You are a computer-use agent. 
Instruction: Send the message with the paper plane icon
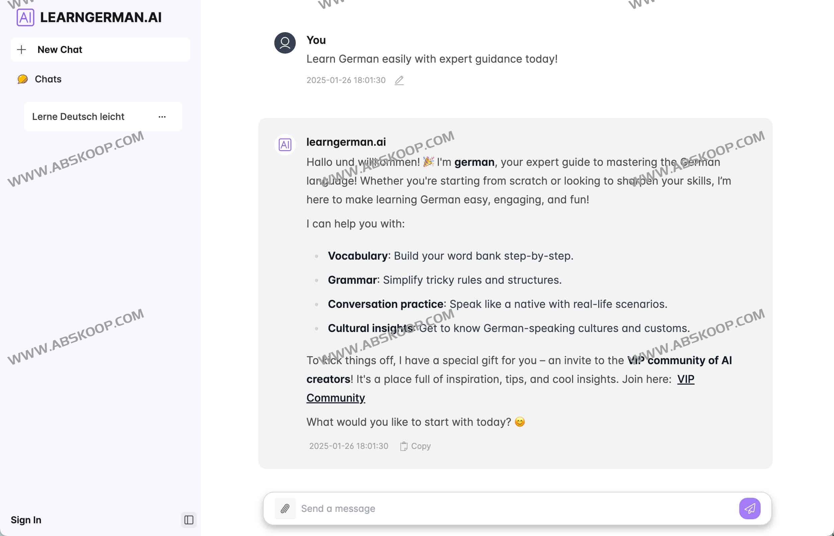click(x=750, y=508)
